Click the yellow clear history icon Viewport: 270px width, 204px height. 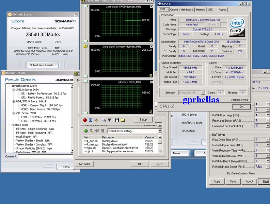click(x=96, y=120)
